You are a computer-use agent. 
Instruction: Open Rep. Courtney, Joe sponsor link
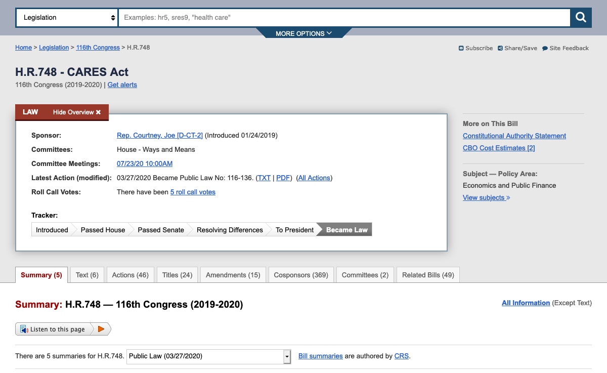tap(159, 135)
